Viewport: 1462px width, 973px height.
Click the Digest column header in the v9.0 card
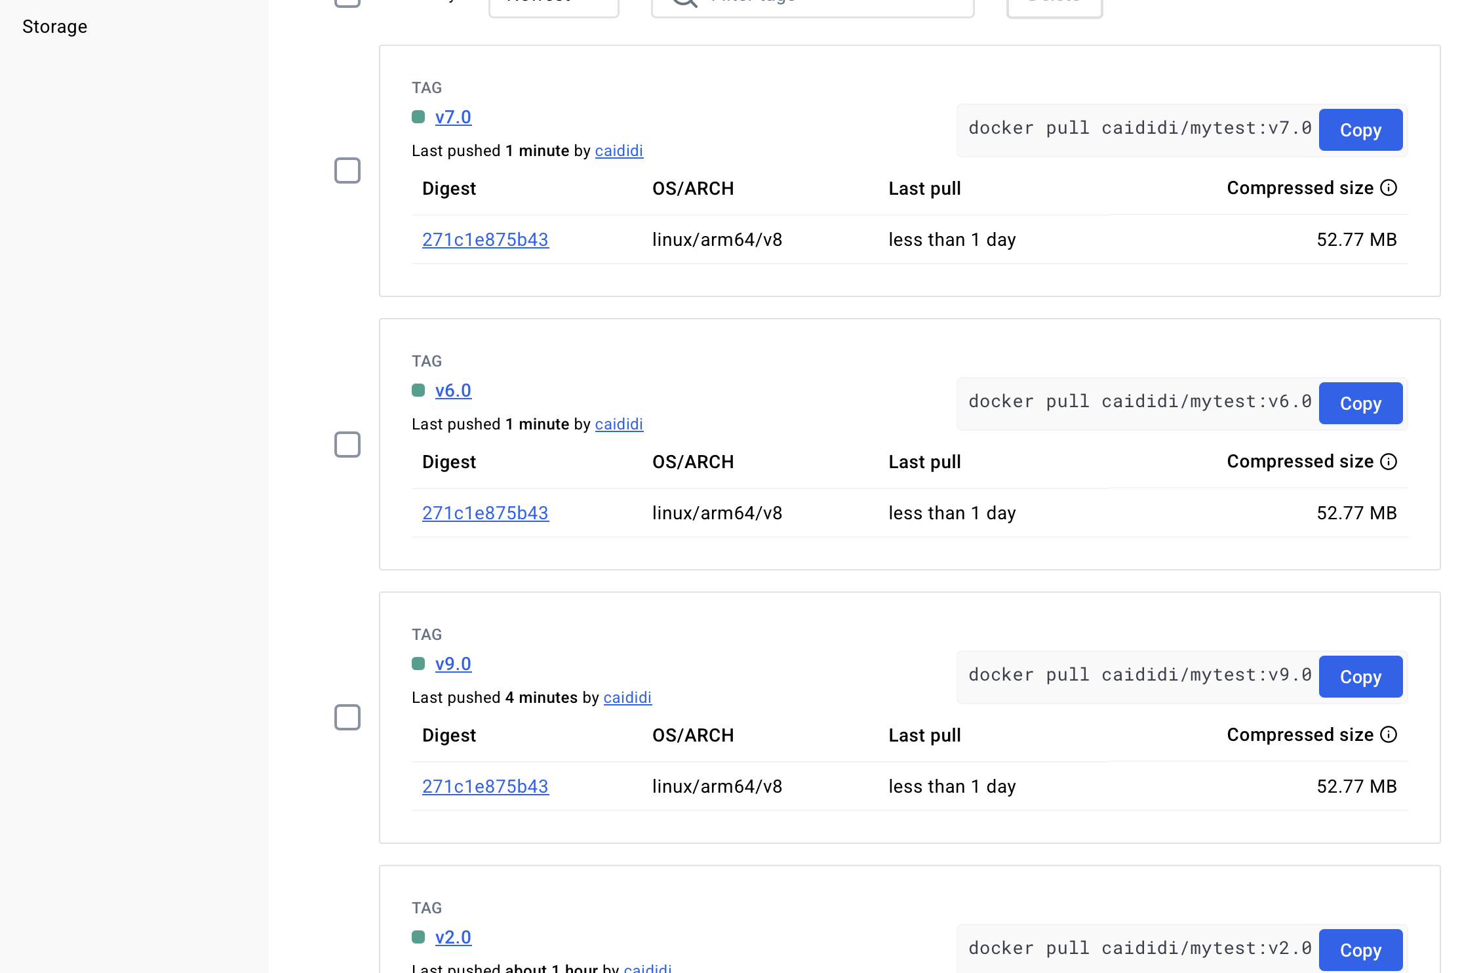click(x=449, y=736)
